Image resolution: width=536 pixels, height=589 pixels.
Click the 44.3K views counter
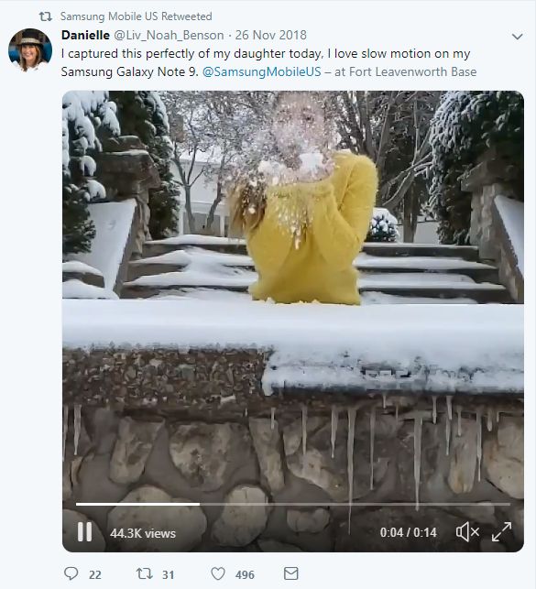coord(143,533)
